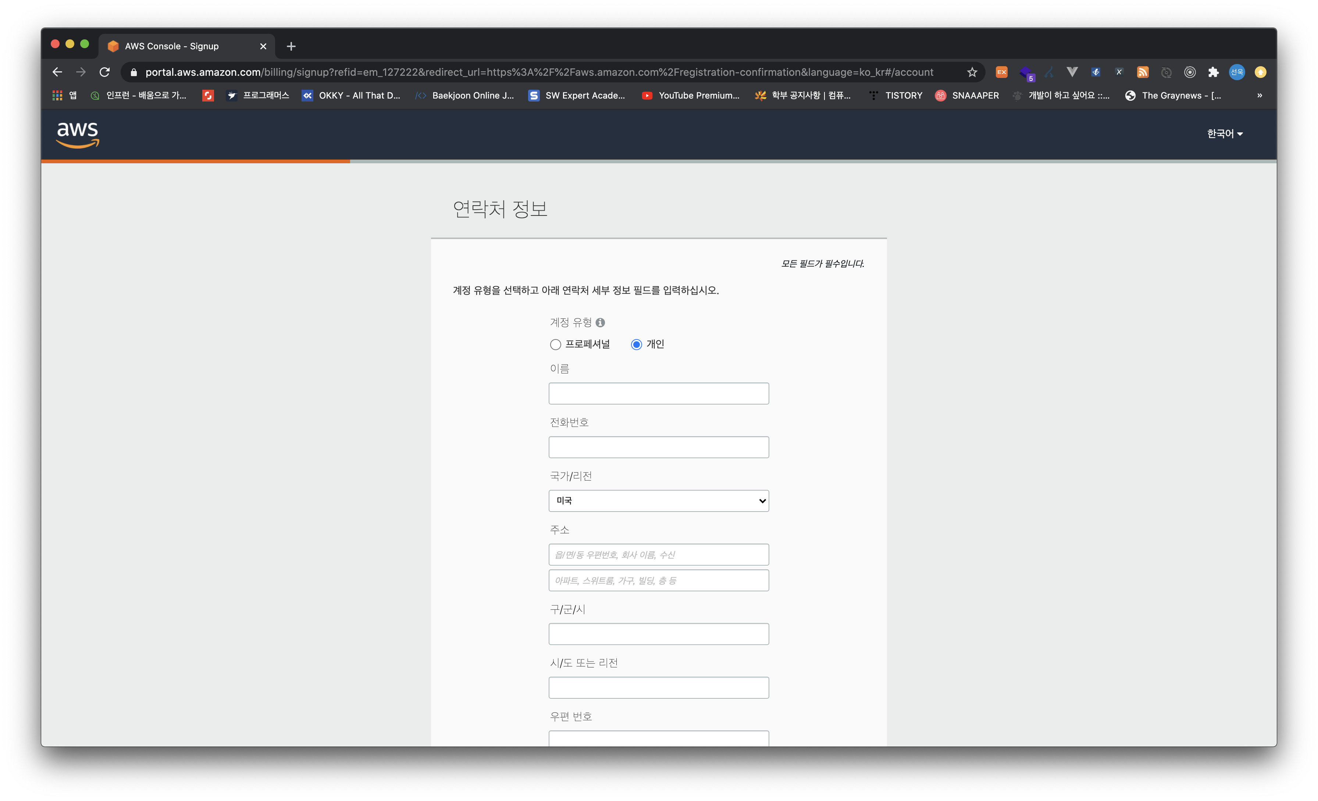Viewport: 1318px width, 801px height.
Task: Click the 전화번호 phone number field
Action: 659,447
